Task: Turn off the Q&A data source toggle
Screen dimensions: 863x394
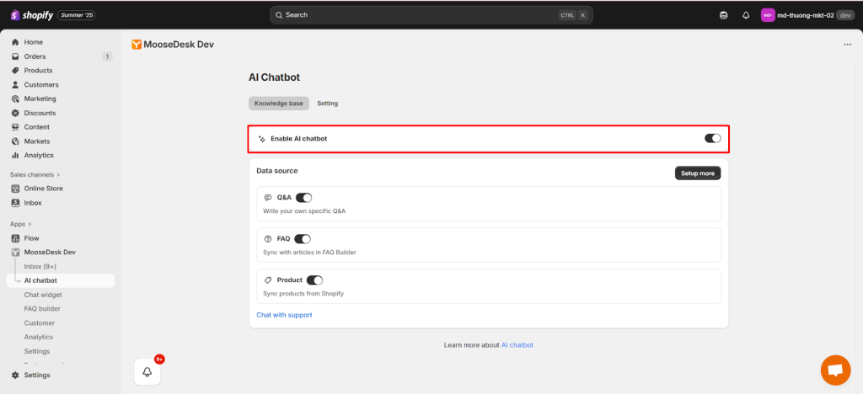Action: click(304, 197)
